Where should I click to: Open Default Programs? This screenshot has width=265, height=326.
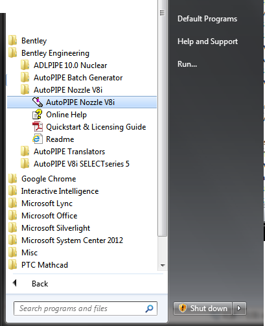coord(207,19)
